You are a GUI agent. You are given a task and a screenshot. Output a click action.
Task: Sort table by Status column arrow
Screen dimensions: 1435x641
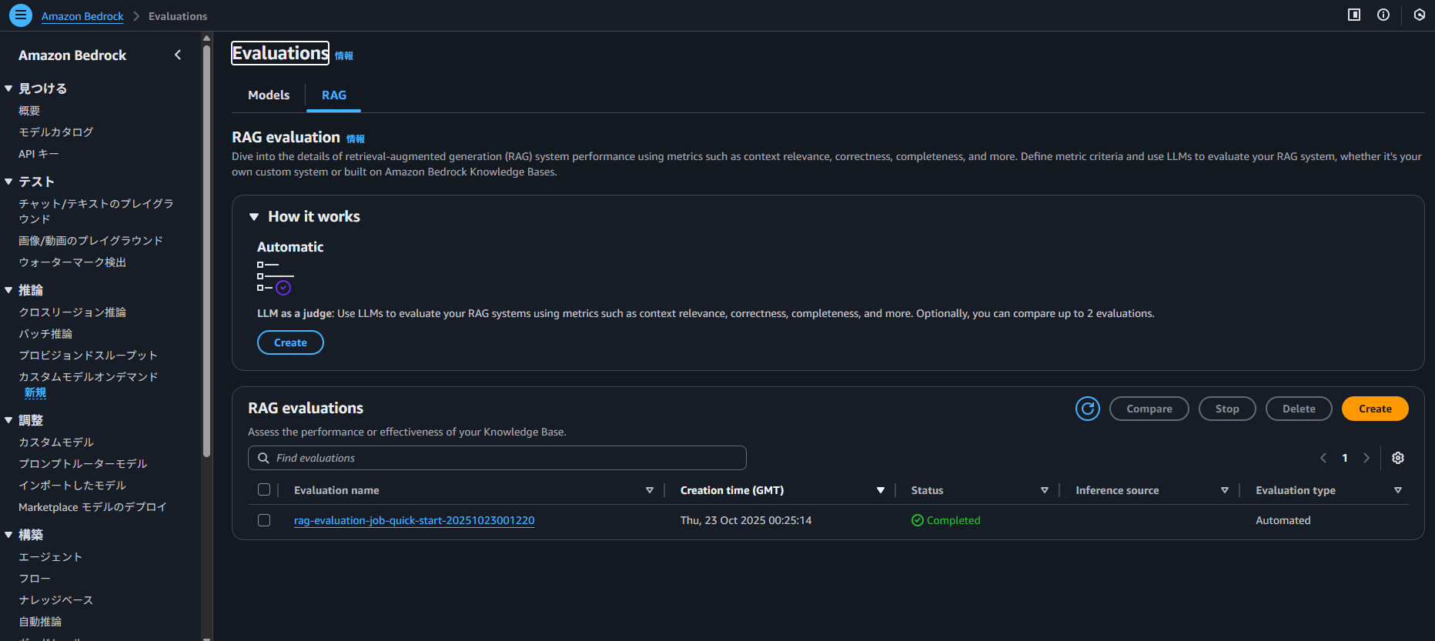pyautogui.click(x=1044, y=490)
